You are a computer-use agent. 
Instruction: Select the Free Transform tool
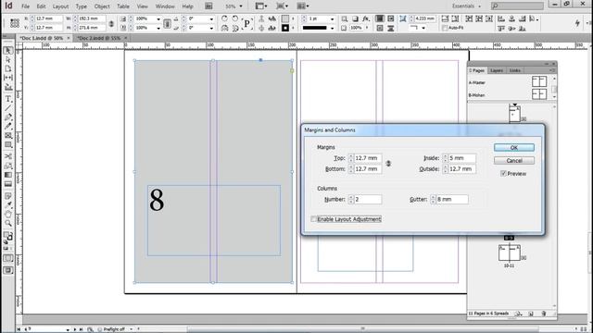[8, 166]
